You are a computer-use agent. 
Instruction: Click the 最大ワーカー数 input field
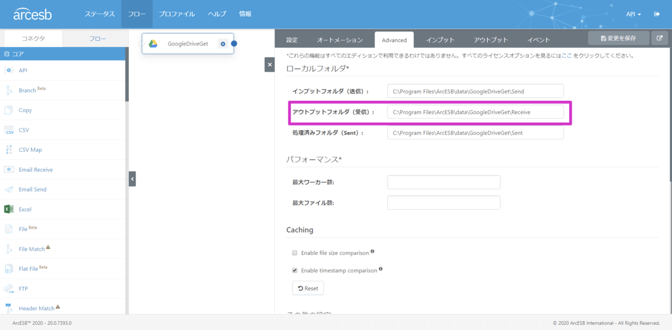click(444, 182)
